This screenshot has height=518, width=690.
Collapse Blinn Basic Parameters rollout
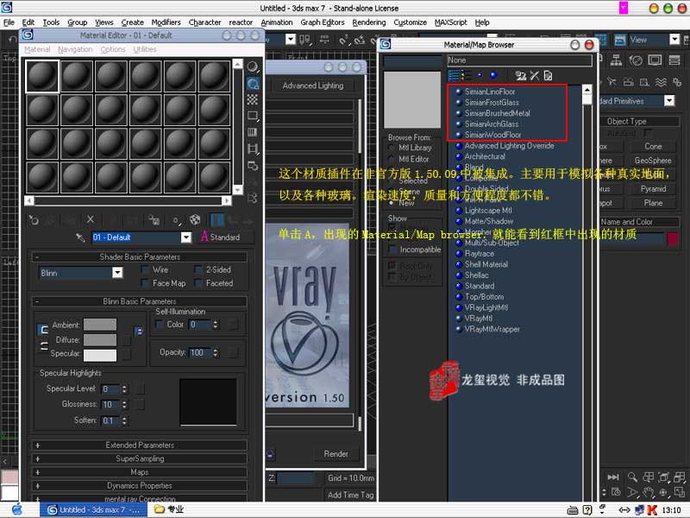139,301
